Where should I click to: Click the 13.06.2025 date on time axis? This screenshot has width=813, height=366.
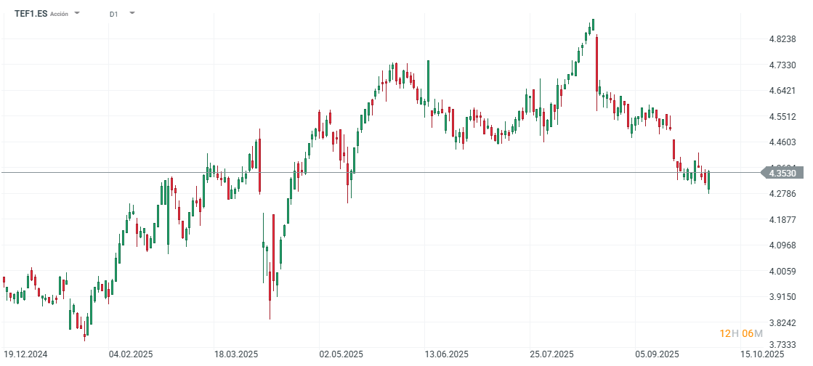pyautogui.click(x=447, y=354)
